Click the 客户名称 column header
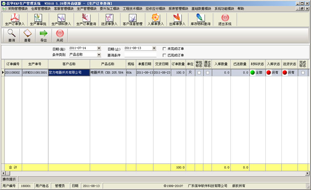 [x=69, y=64]
